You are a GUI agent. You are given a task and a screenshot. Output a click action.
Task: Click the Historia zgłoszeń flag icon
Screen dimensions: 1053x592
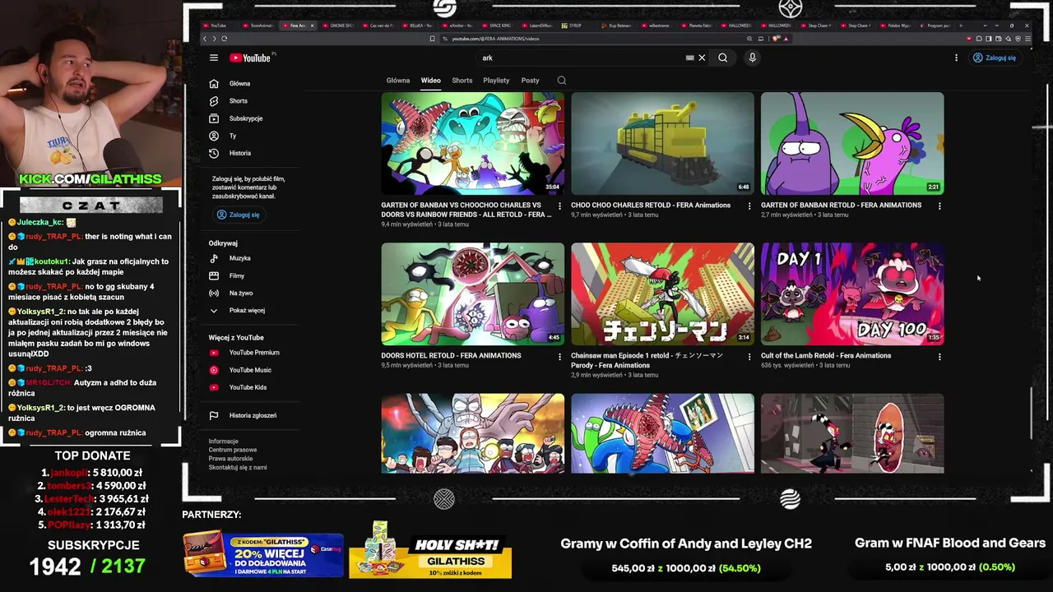click(214, 415)
